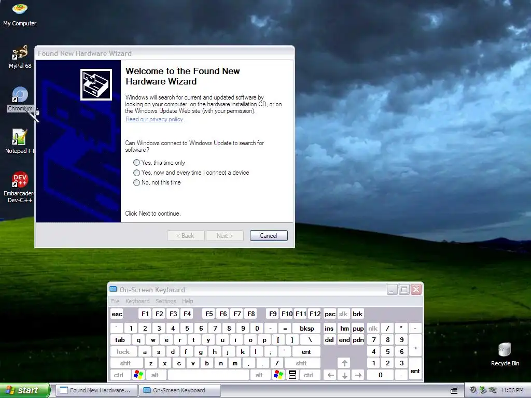Select the Recycle Bin desktop icon
Image resolution: width=531 pixels, height=398 pixels.
tap(505, 354)
